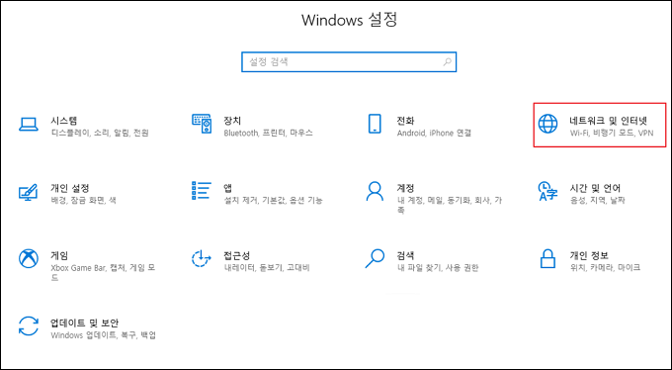Select the 업데이트 및 보안 sync icon
Screen dimensions: 672x370
click(x=29, y=325)
